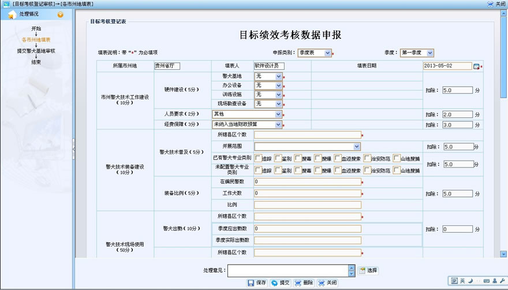This screenshot has width=508, height=290.
Task: Click the window icon in the title bar
Action: [6, 4]
